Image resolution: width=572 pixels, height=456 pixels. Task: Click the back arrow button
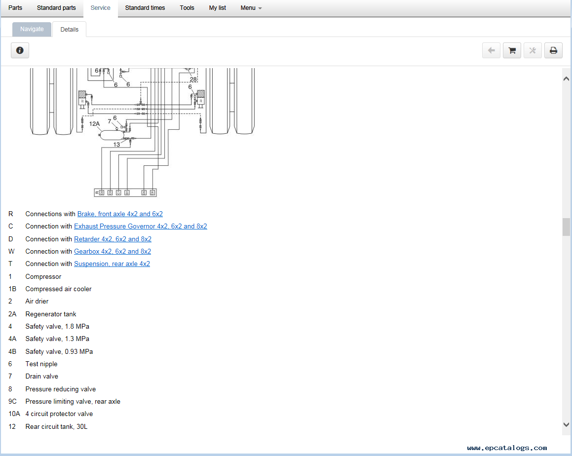pos(491,50)
